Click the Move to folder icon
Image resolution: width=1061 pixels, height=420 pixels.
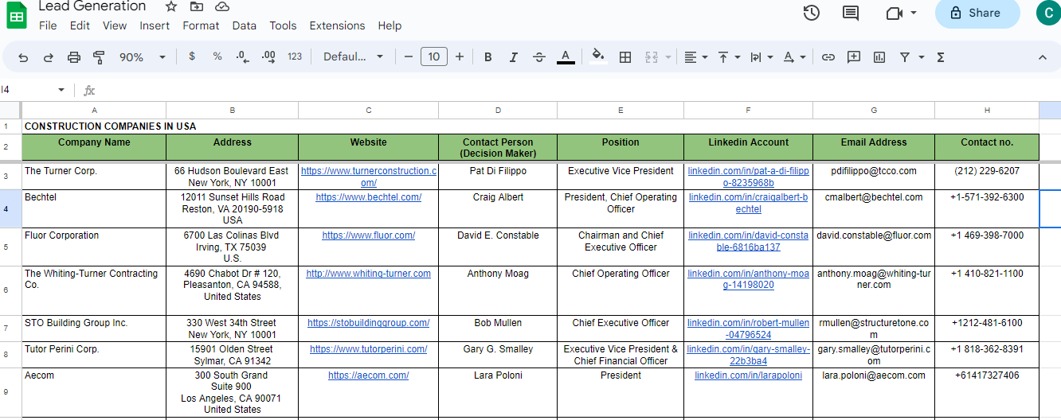pos(197,6)
